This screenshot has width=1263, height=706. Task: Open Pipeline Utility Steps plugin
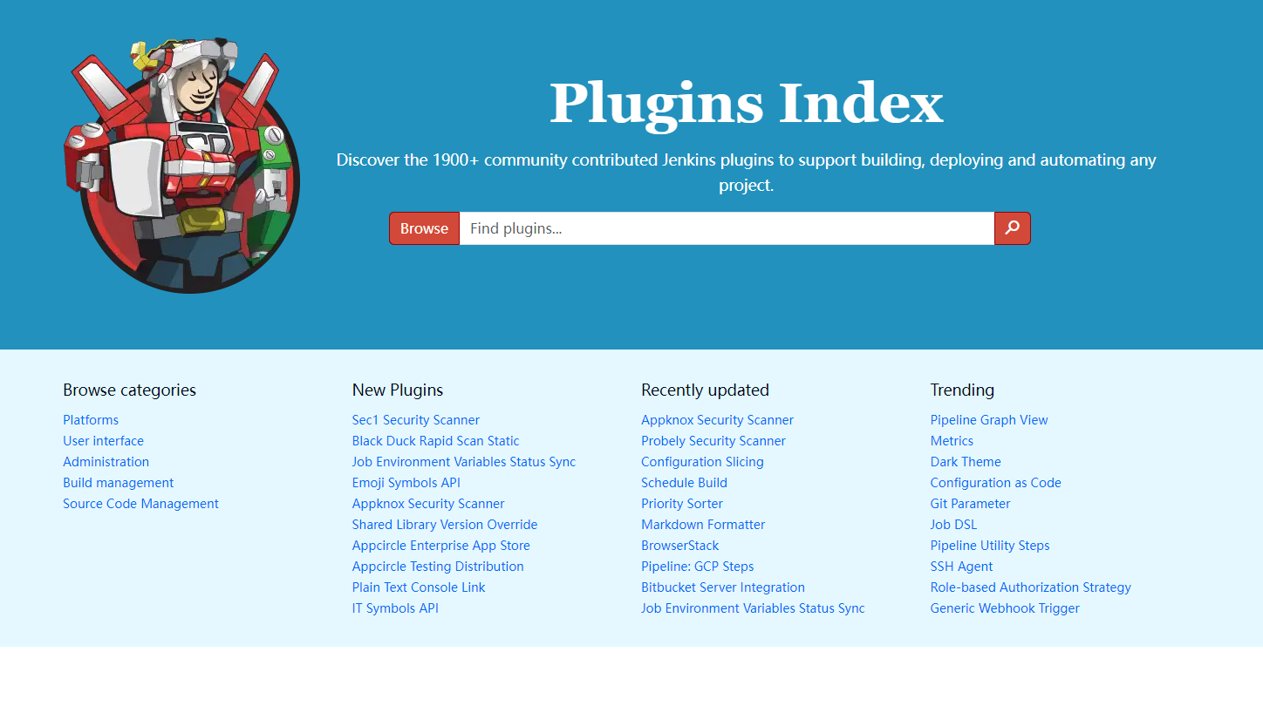tap(990, 546)
